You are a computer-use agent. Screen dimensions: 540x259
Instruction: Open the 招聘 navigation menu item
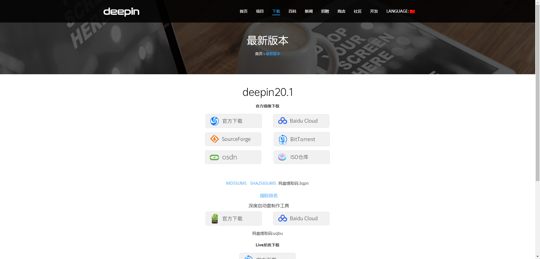(x=325, y=11)
